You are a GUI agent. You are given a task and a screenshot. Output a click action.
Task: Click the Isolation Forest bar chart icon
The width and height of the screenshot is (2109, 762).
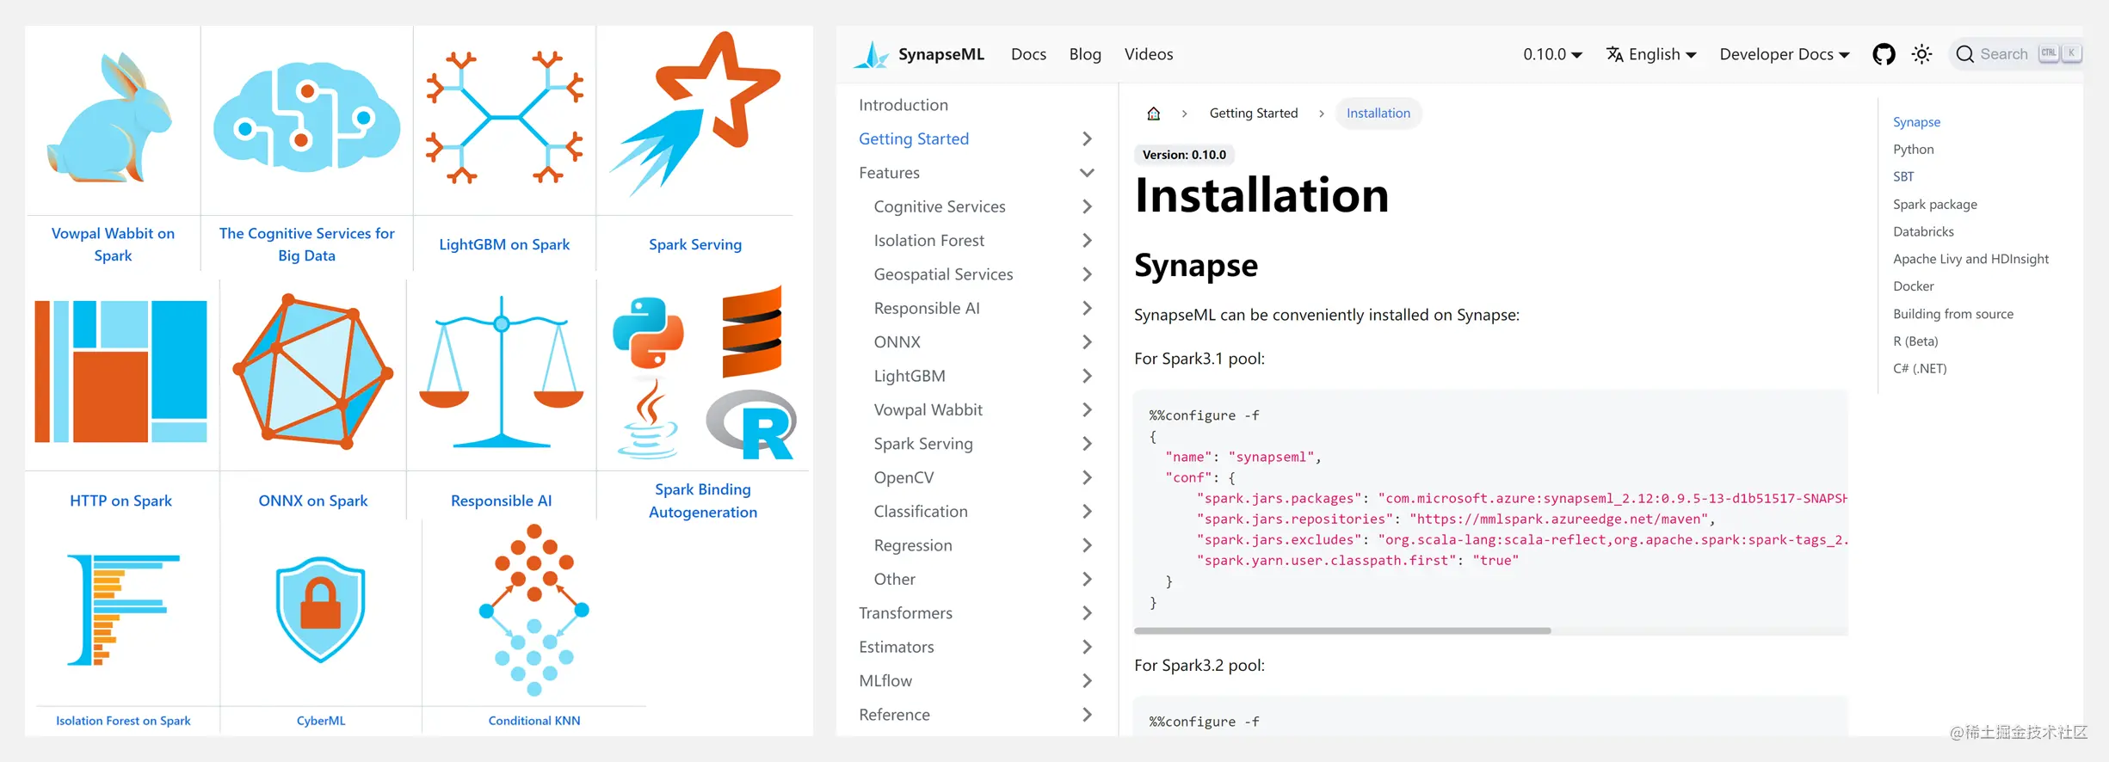click(123, 610)
